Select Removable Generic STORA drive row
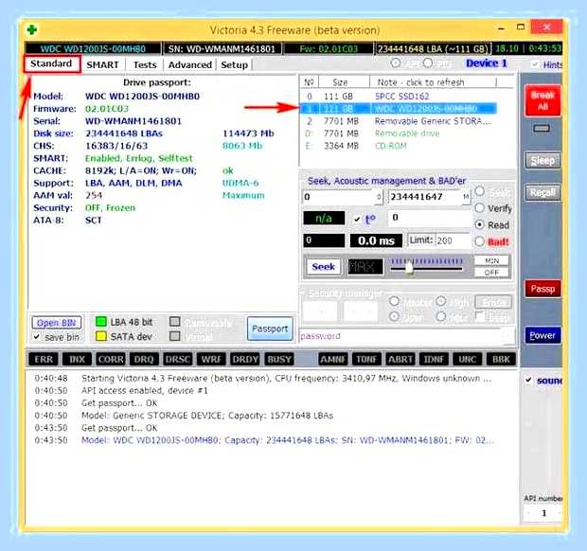This screenshot has height=551, width=587. 399,121
